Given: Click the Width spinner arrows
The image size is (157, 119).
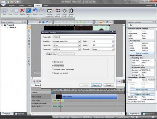Looking at the screenshot, I should click(x=113, y=41).
